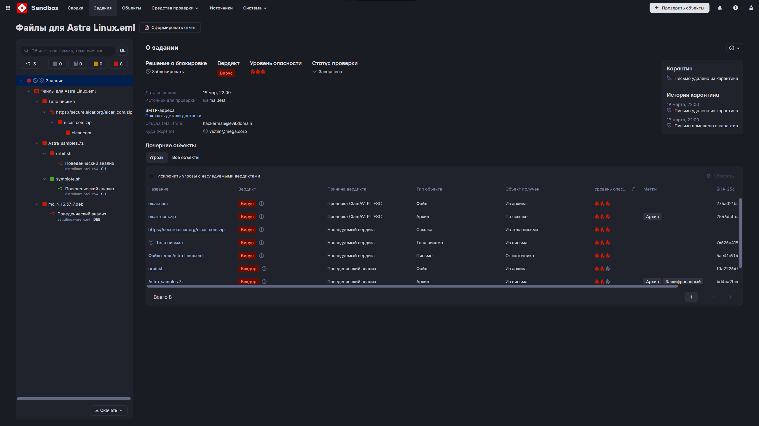The image size is (759, 426).
Task: Toggle the first gray filter showing 0
Action: [x=58, y=64]
